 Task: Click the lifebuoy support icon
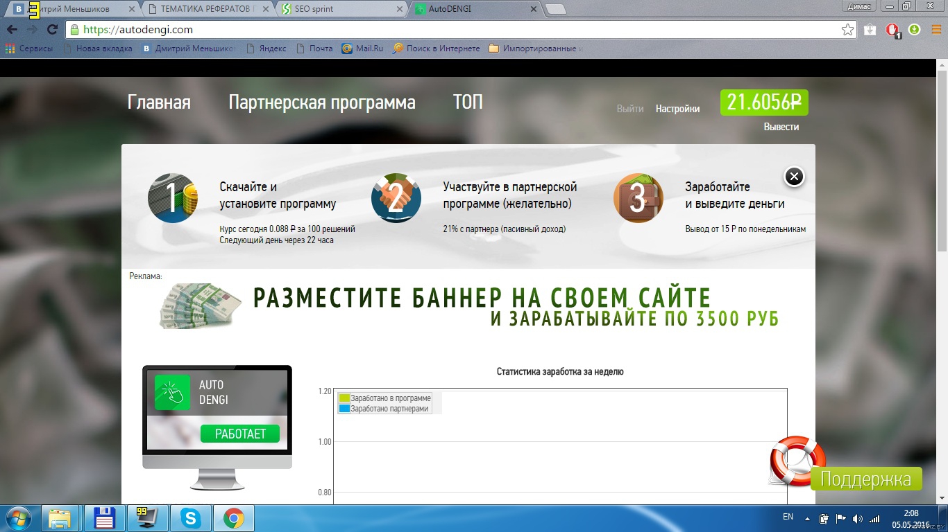tap(797, 461)
